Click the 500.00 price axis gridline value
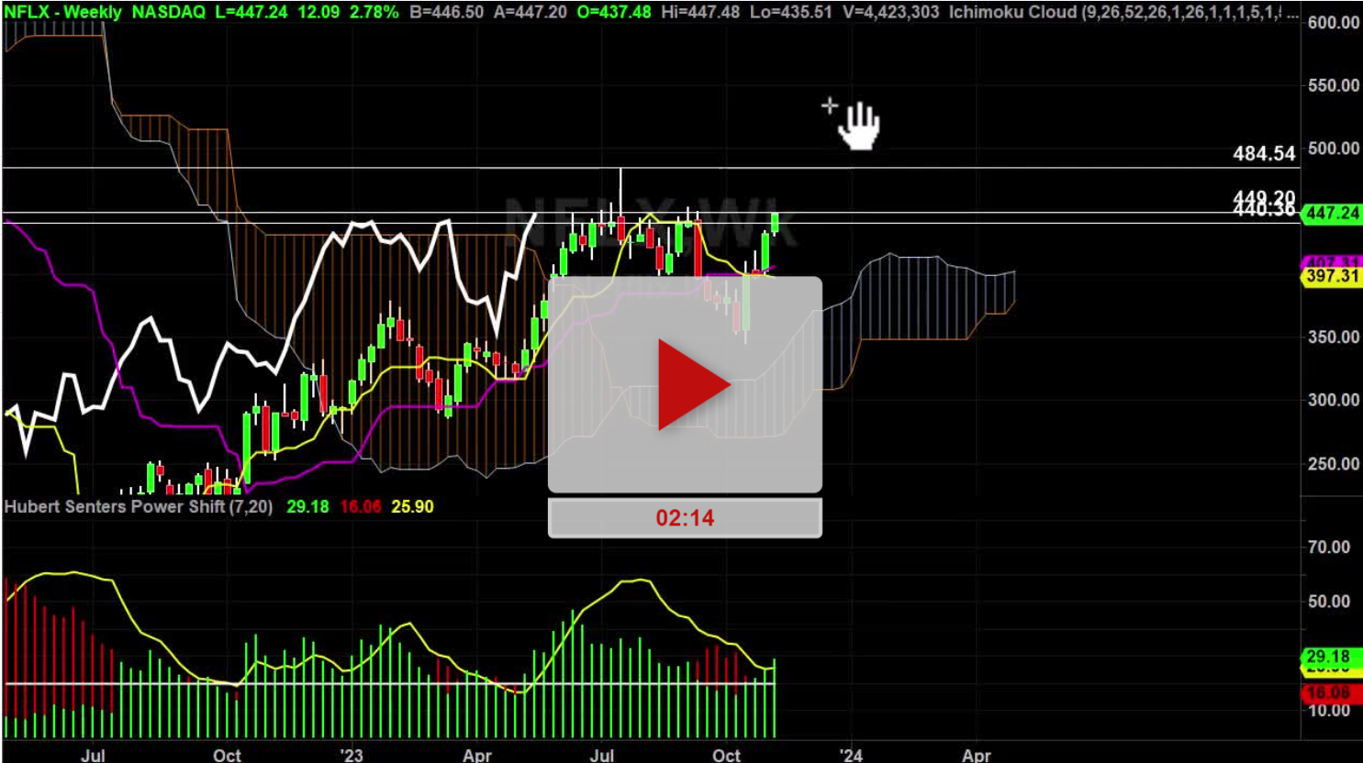 point(1337,147)
